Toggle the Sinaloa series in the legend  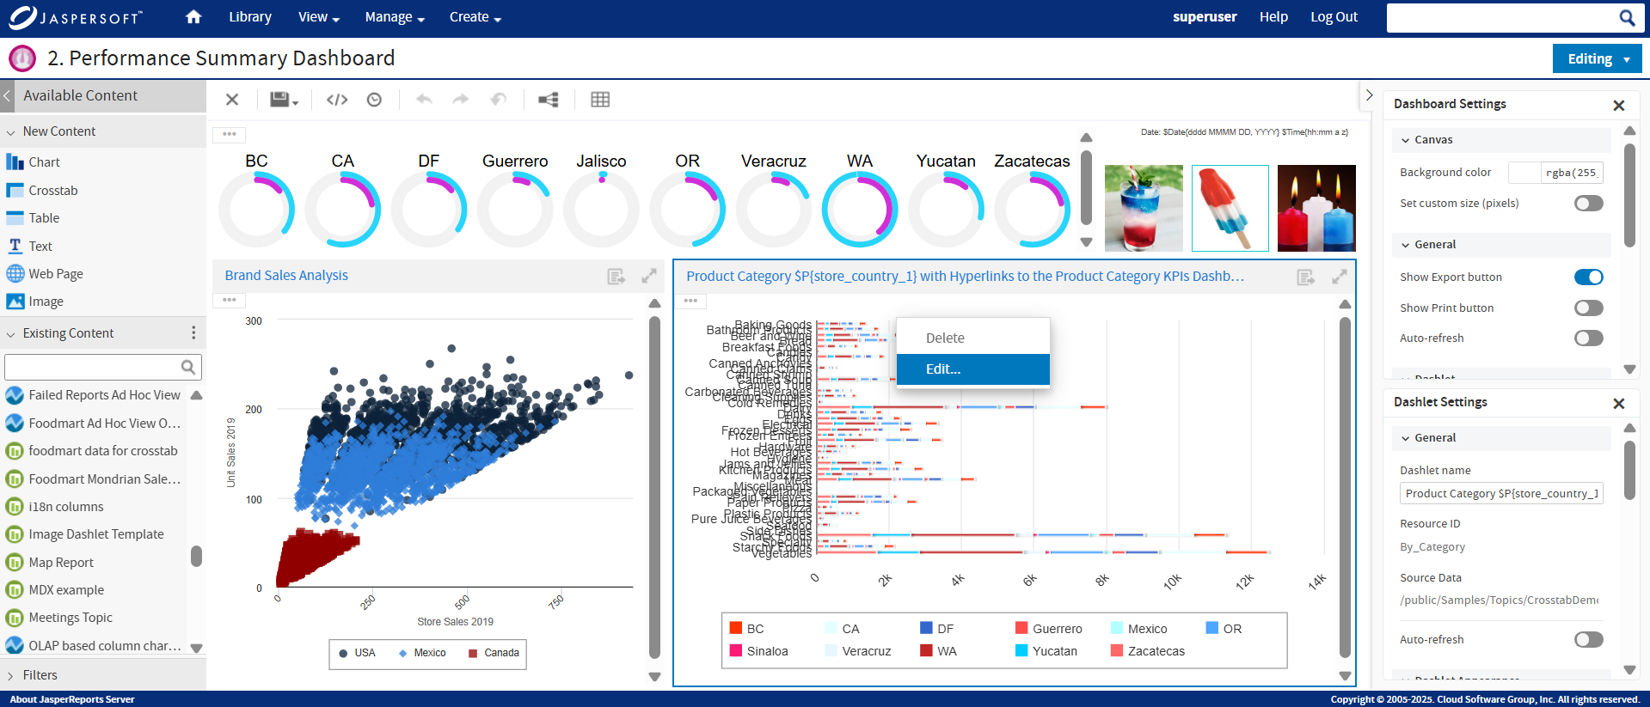[758, 651]
